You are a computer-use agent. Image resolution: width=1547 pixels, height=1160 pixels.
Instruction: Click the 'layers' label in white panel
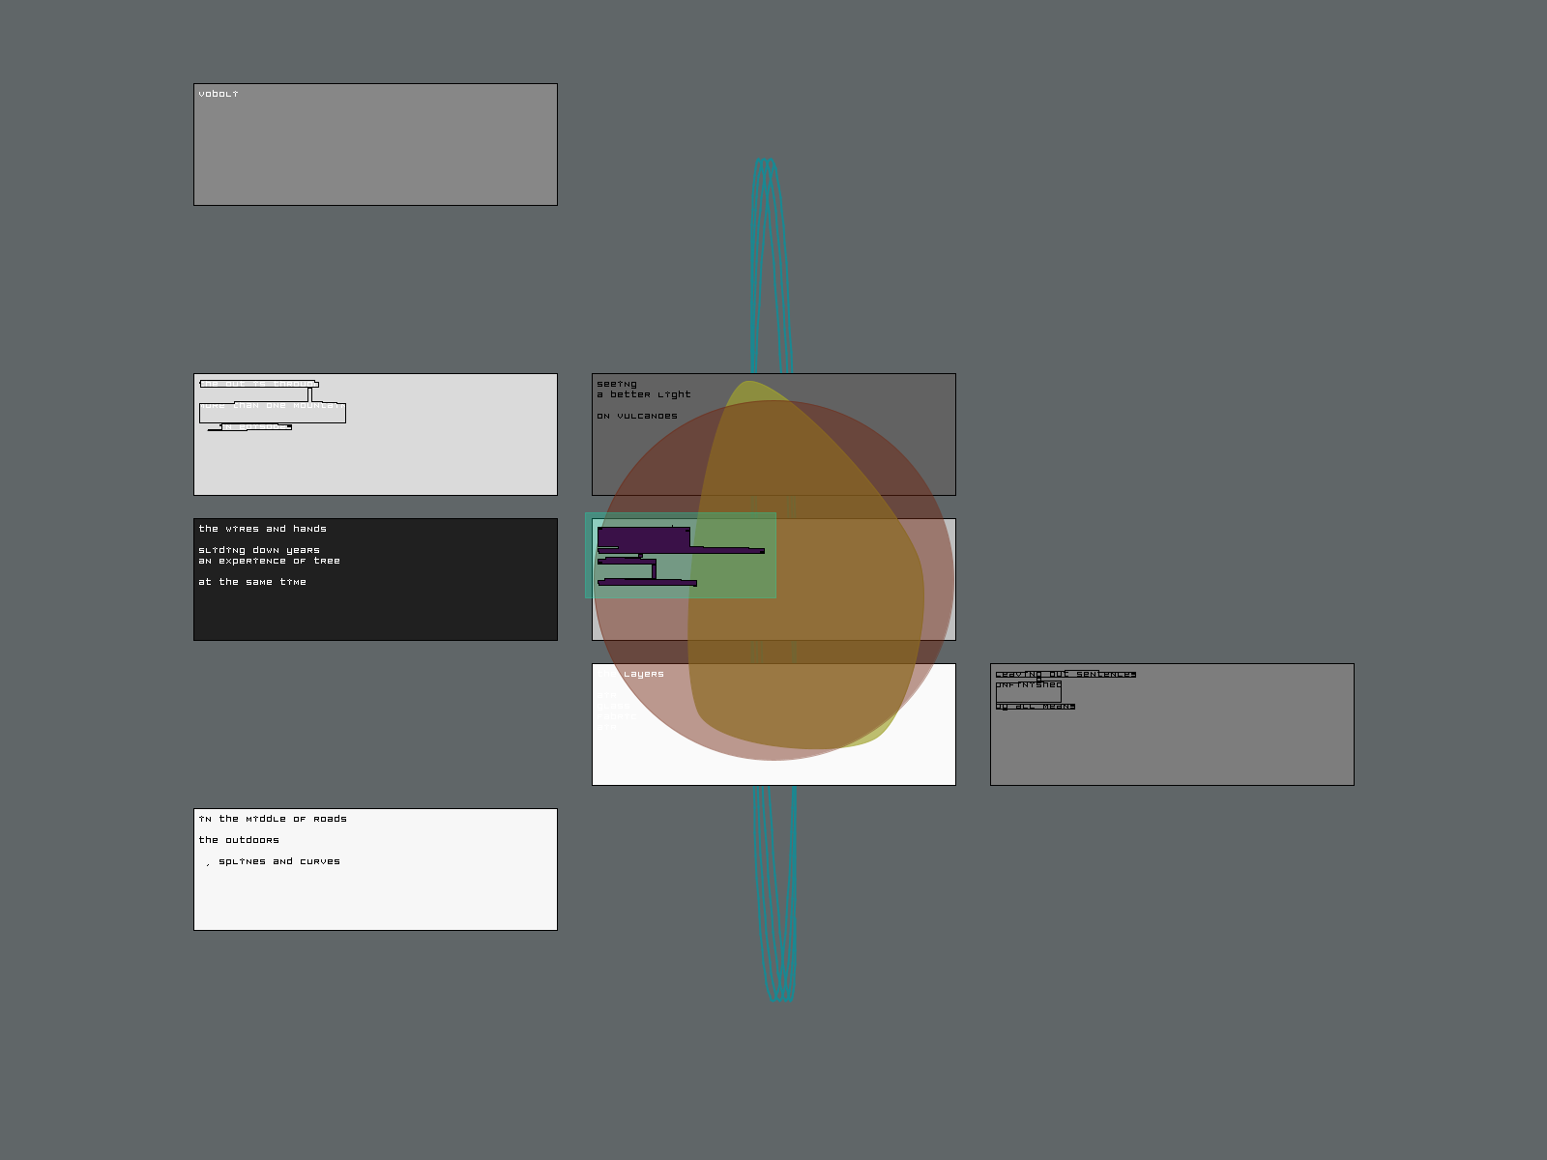pos(643,674)
